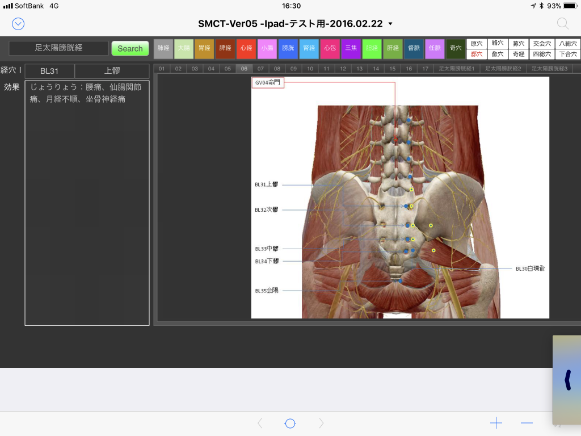This screenshot has height=436, width=581.
Task: Toggle the 原穴 point filter
Action: (x=476, y=44)
